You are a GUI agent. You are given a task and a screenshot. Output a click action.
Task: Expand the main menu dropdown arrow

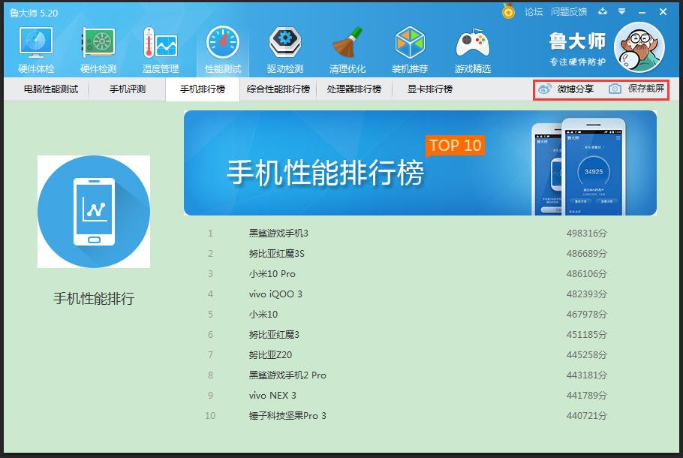pyautogui.click(x=621, y=12)
